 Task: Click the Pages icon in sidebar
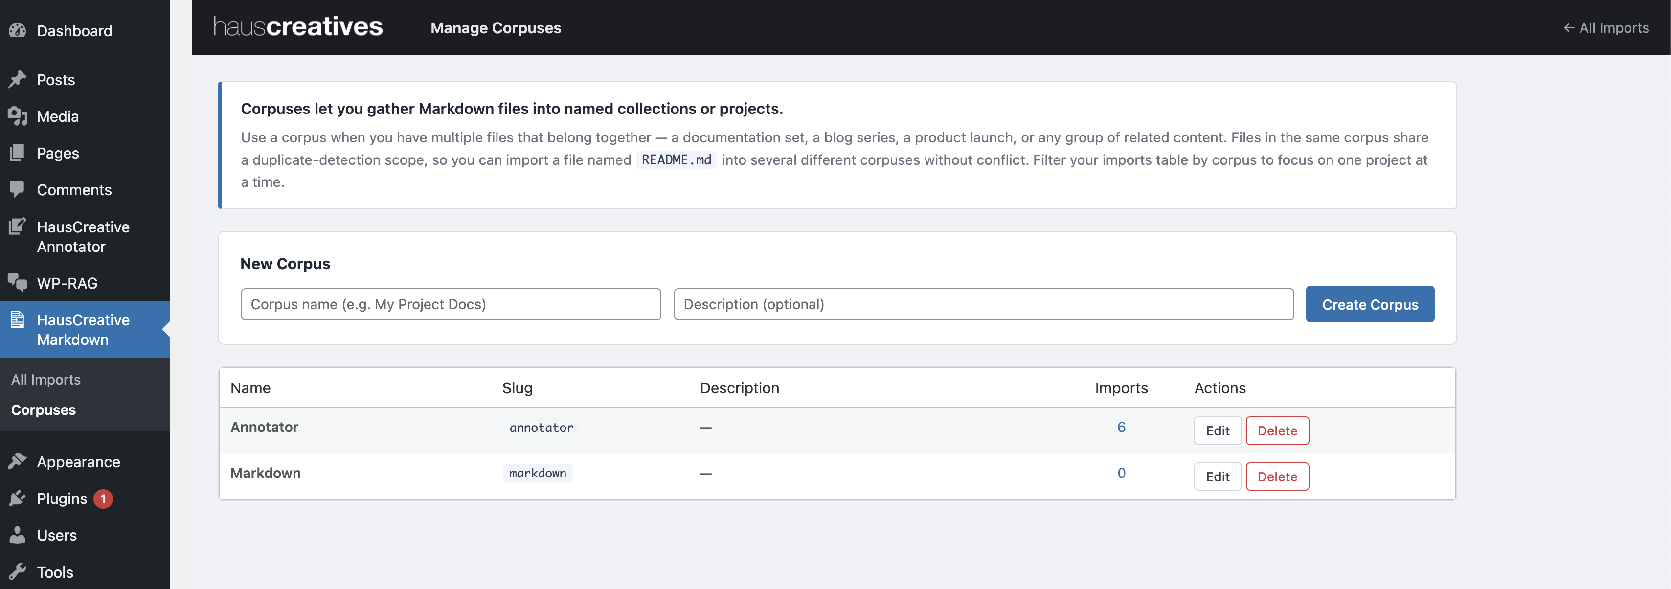[18, 153]
